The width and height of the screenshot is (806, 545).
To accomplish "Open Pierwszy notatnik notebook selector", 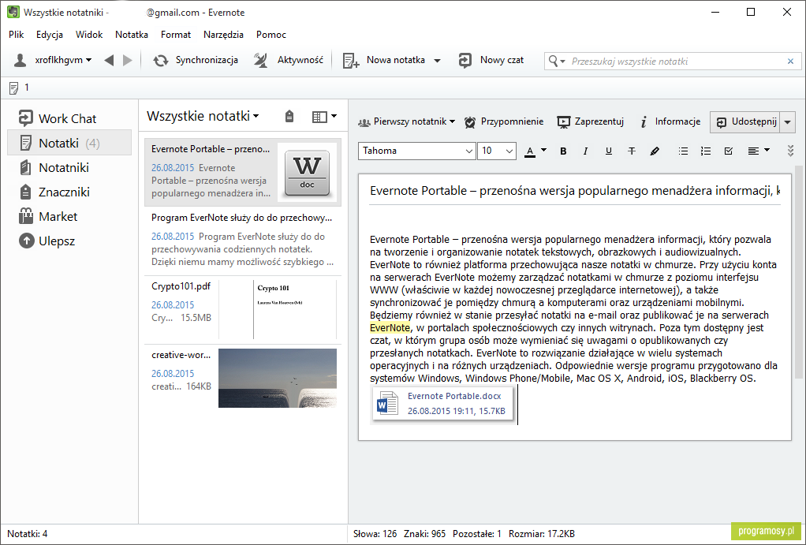I will [407, 121].
